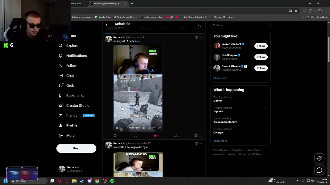Open Explore in the X sidebar

point(68,45)
